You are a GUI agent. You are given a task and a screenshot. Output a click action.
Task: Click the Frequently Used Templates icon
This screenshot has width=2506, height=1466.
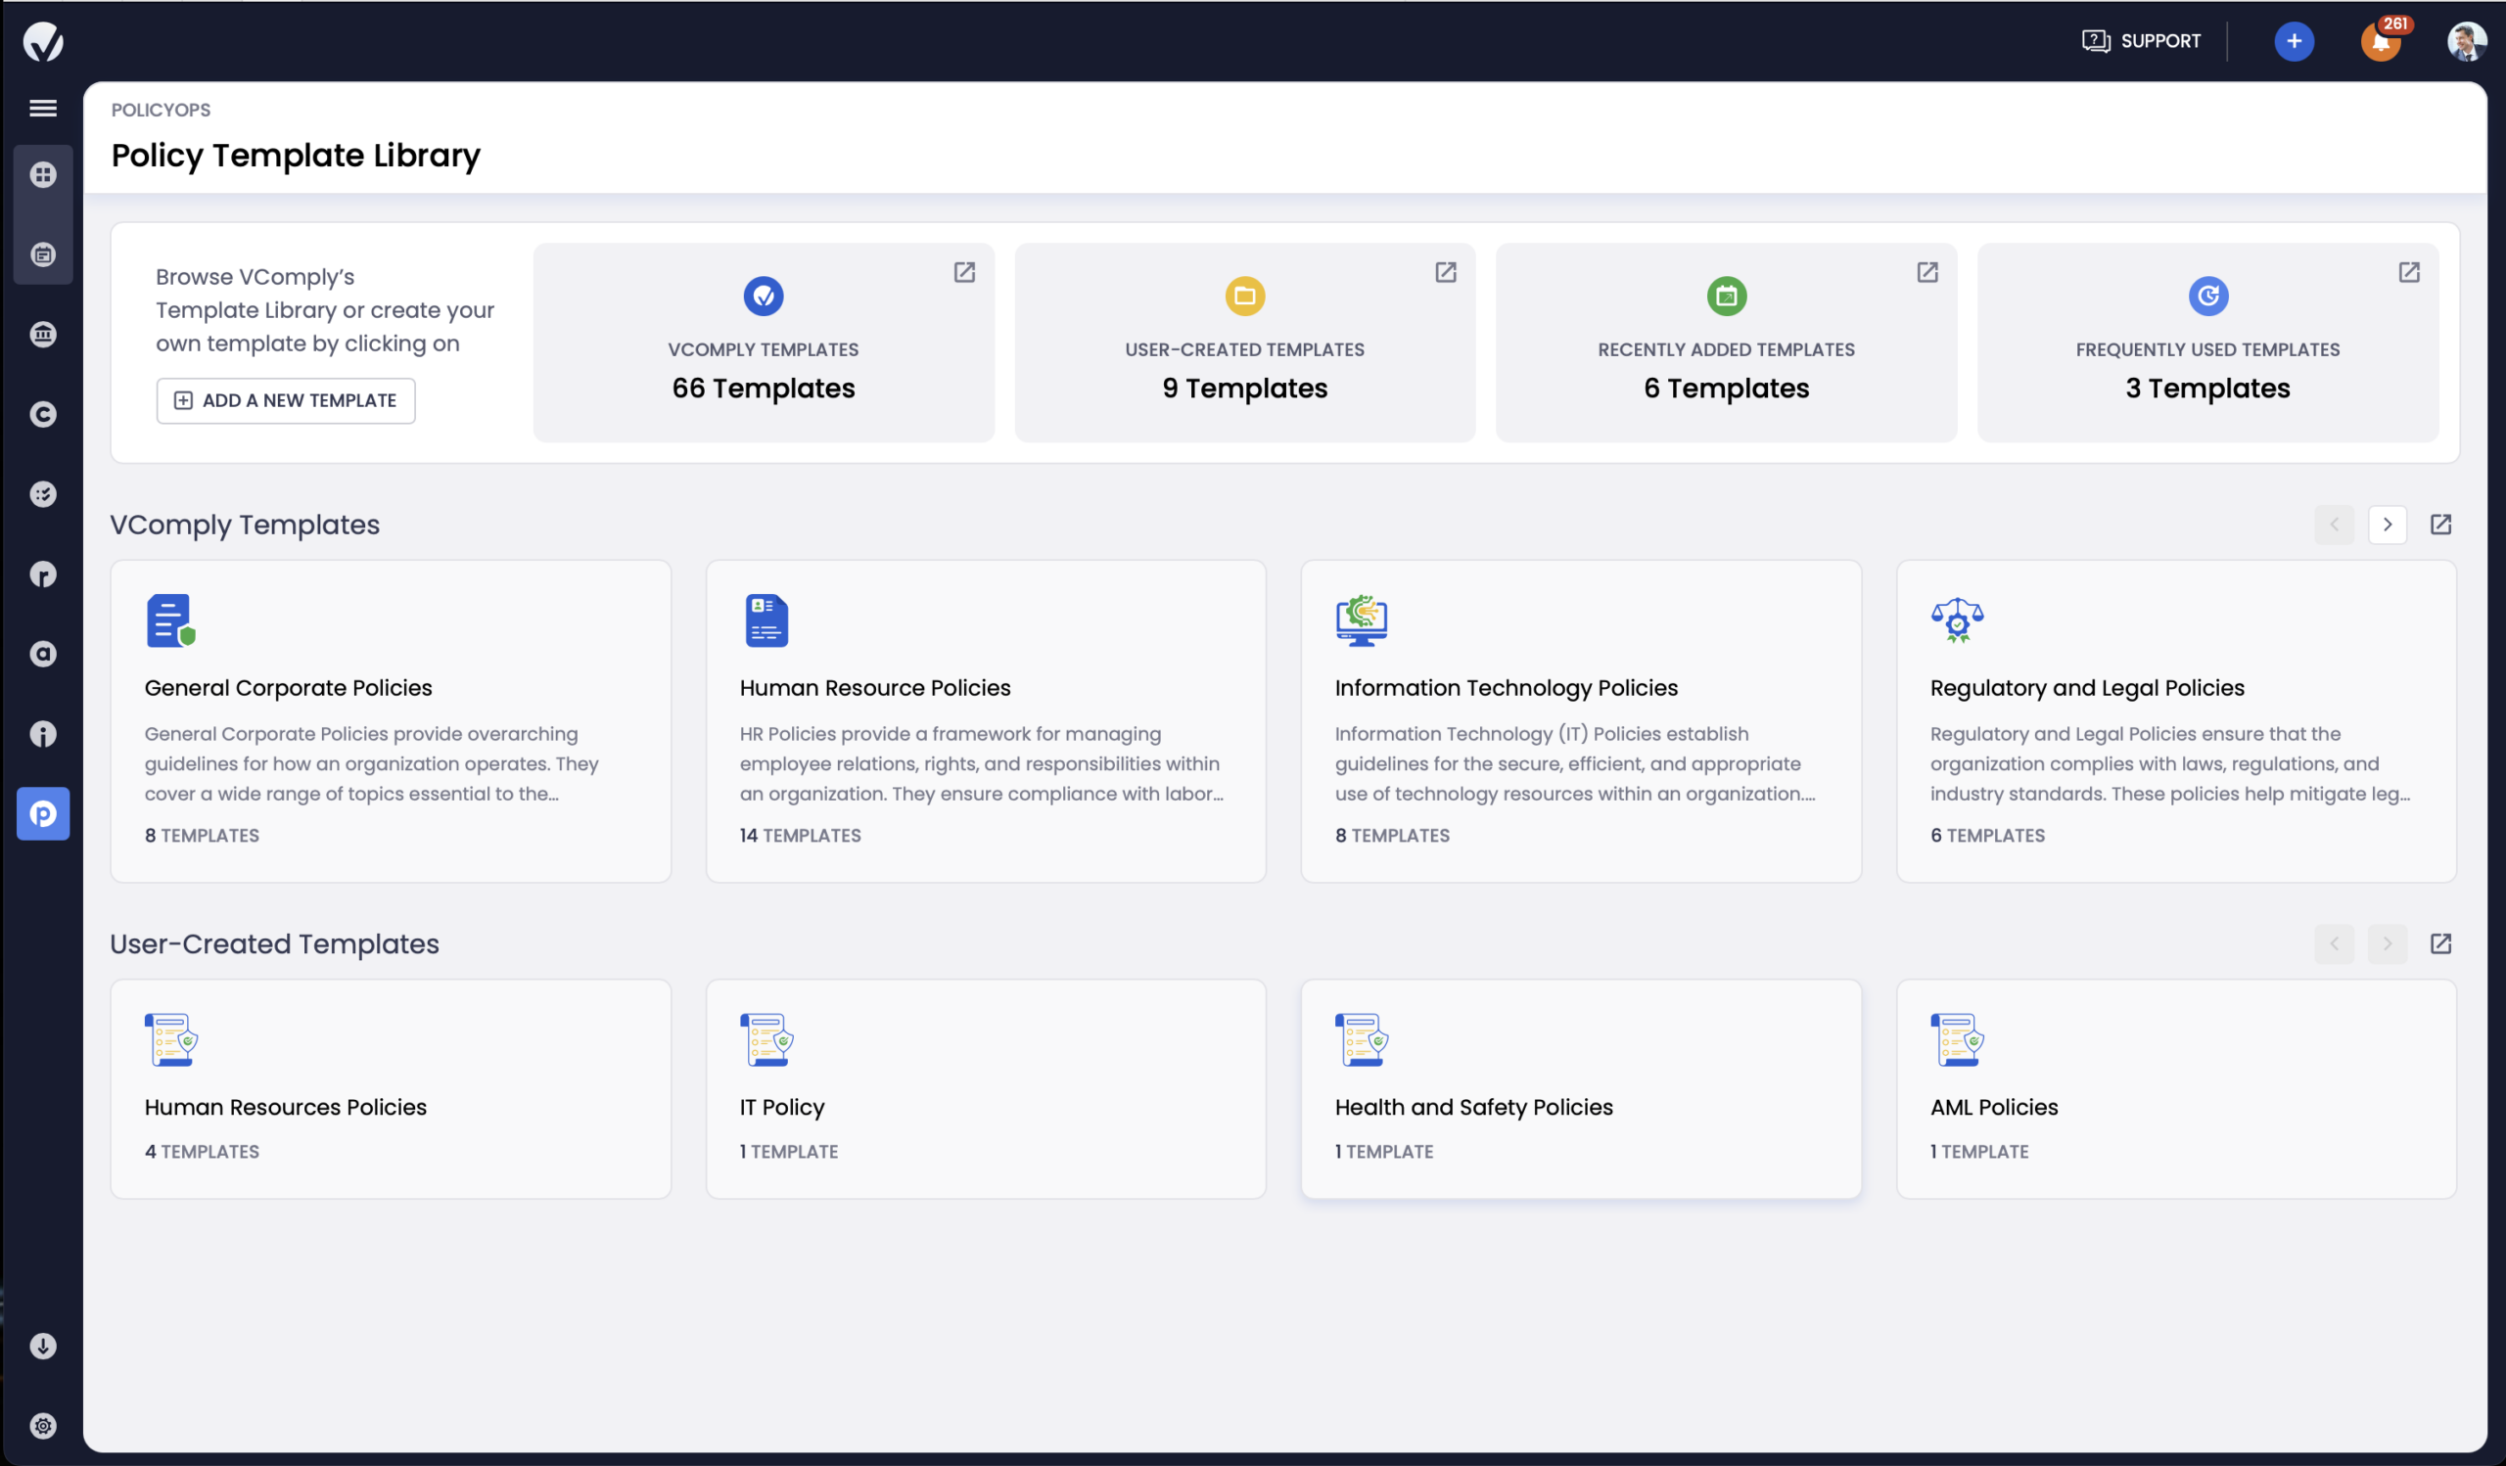coord(2205,295)
